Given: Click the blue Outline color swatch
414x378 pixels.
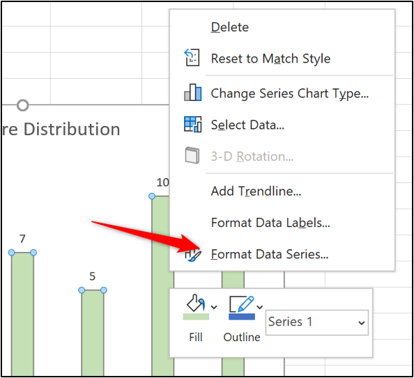Looking at the screenshot, I should [242, 317].
